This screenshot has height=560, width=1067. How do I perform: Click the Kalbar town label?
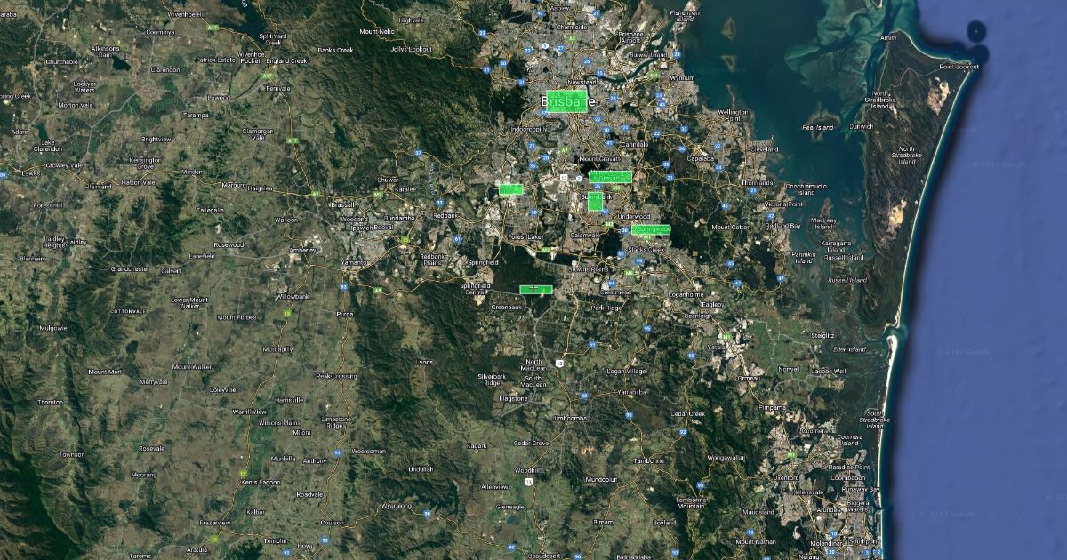point(256,512)
